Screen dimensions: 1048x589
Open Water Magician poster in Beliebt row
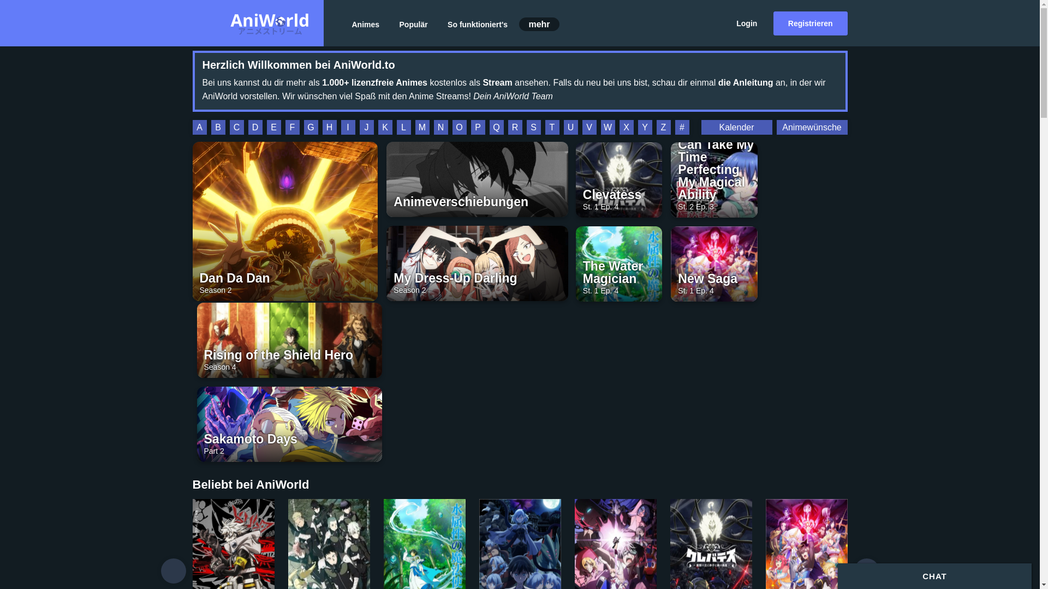[425, 544]
